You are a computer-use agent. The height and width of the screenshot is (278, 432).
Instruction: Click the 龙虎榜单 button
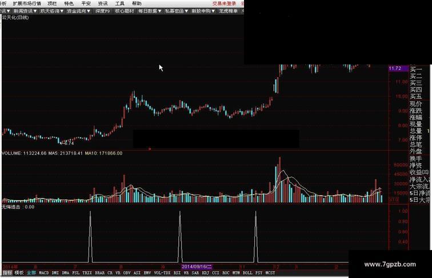[x=228, y=11]
